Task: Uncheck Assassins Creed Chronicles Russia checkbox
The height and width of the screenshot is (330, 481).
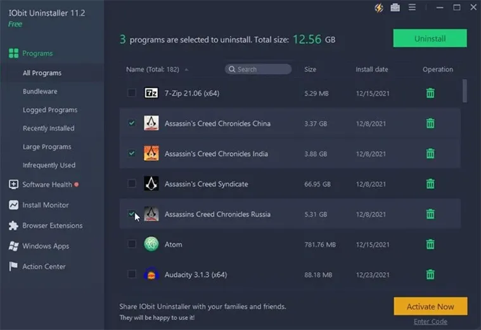Action: [x=132, y=214]
